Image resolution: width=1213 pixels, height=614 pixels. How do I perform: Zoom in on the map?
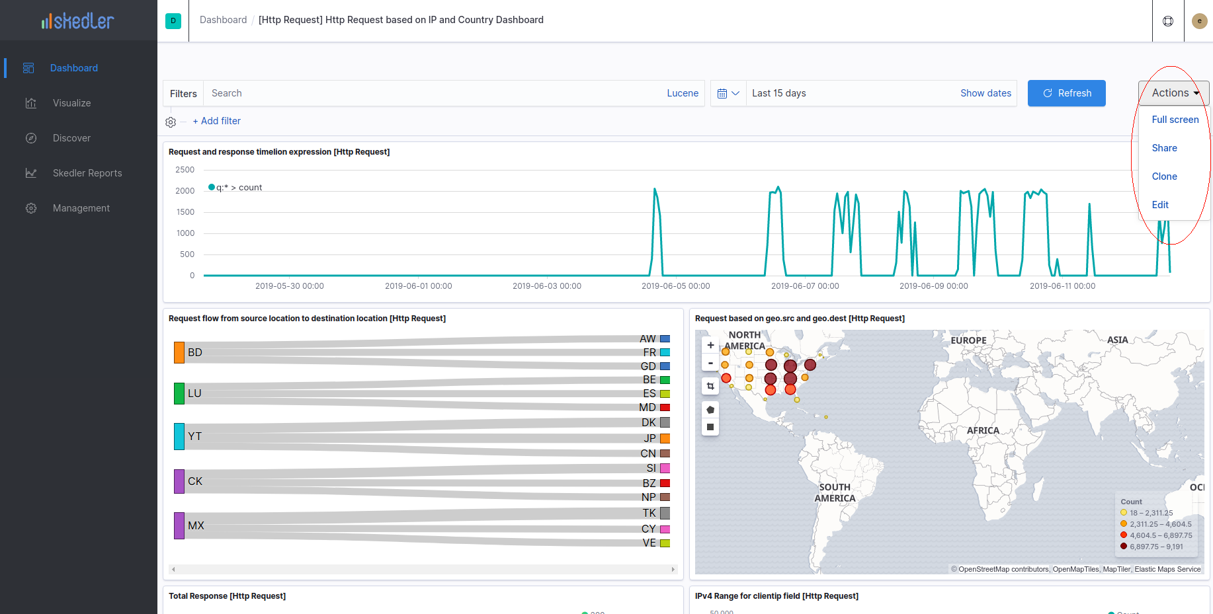tap(710, 345)
